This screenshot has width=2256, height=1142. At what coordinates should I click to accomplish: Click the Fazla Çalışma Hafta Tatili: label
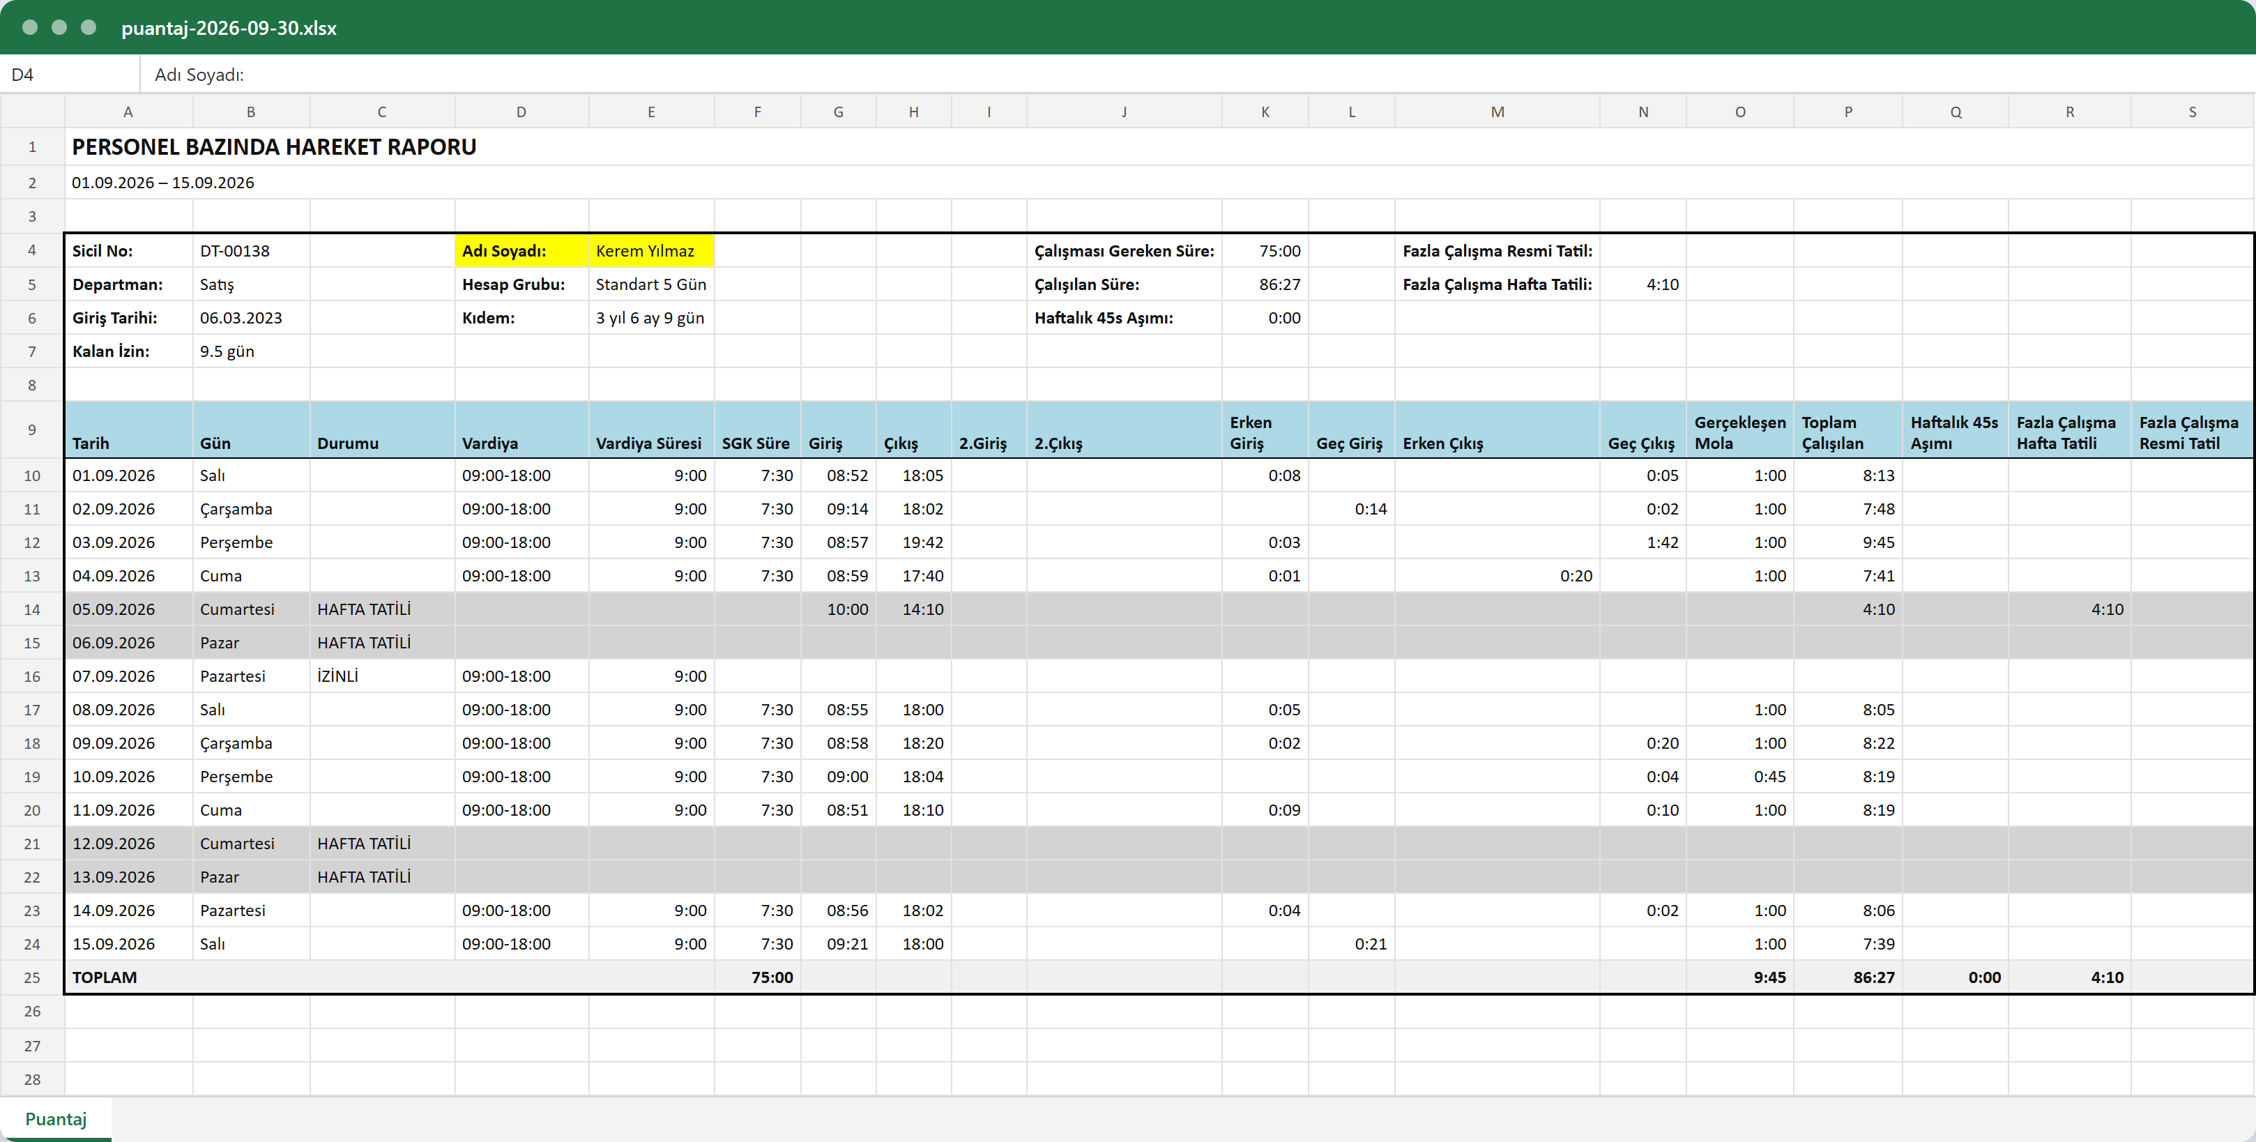point(1497,284)
